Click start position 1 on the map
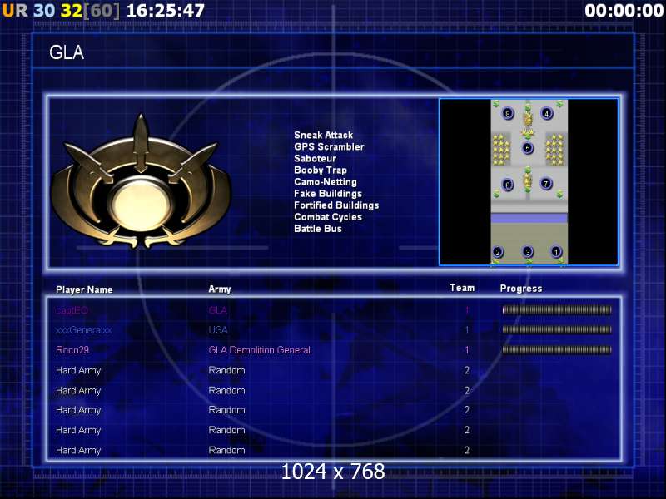Screen dimensions: 666x499 [556, 252]
